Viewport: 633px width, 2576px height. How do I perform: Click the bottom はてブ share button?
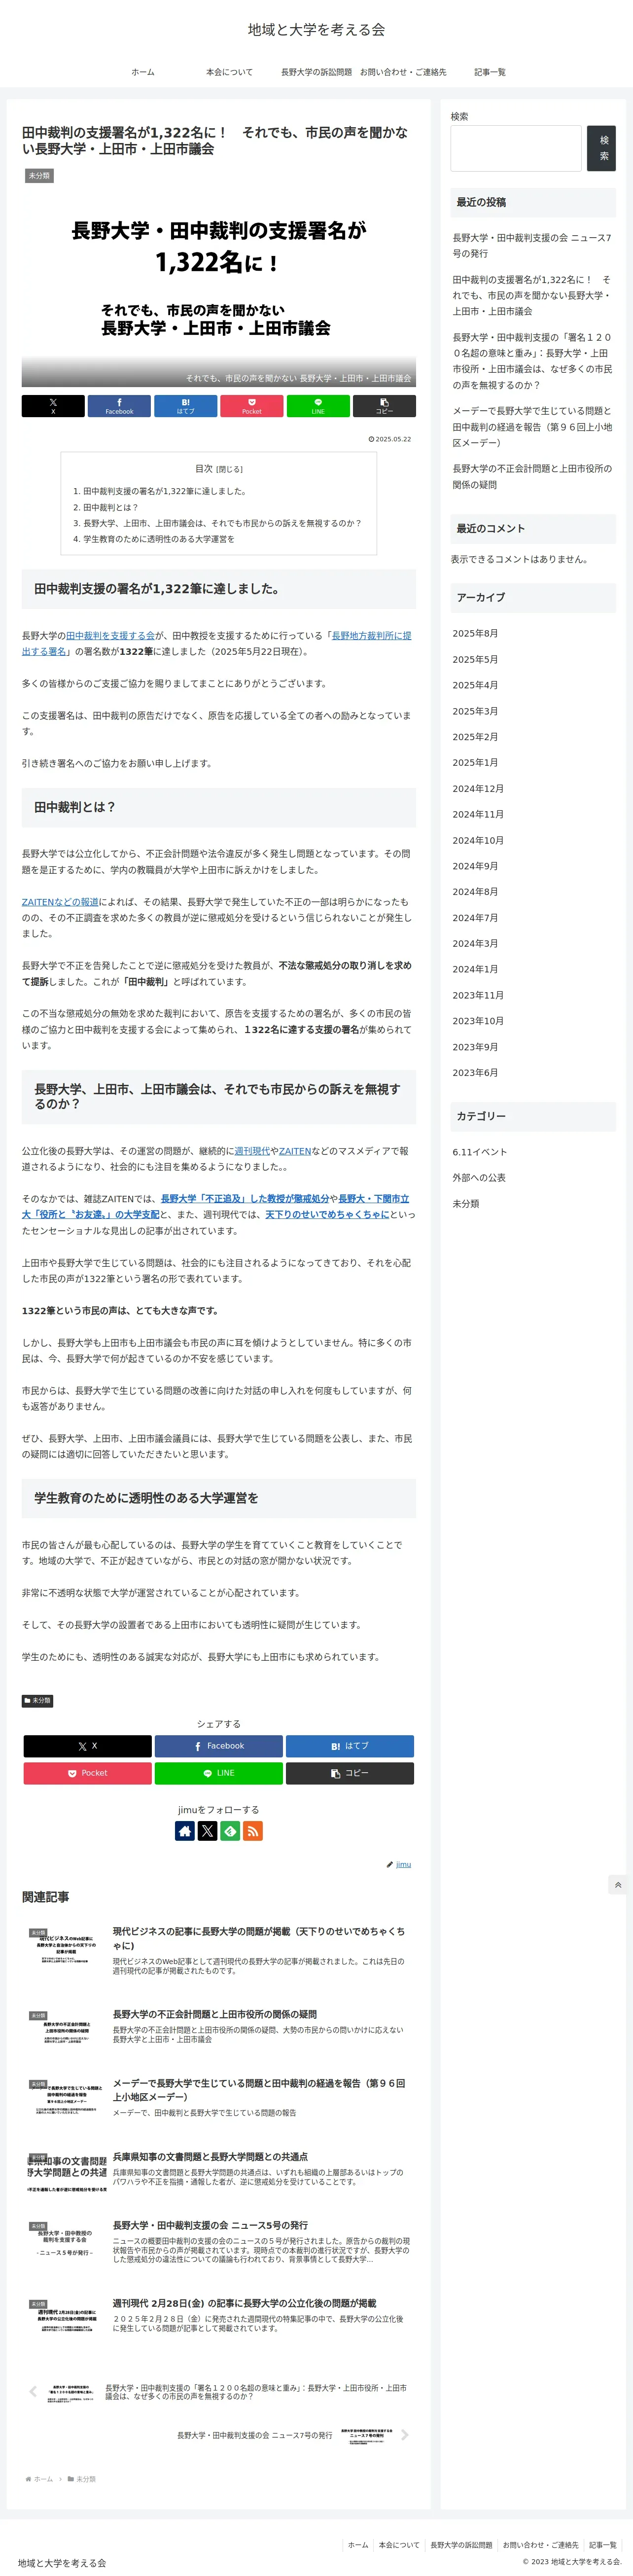(x=350, y=1746)
